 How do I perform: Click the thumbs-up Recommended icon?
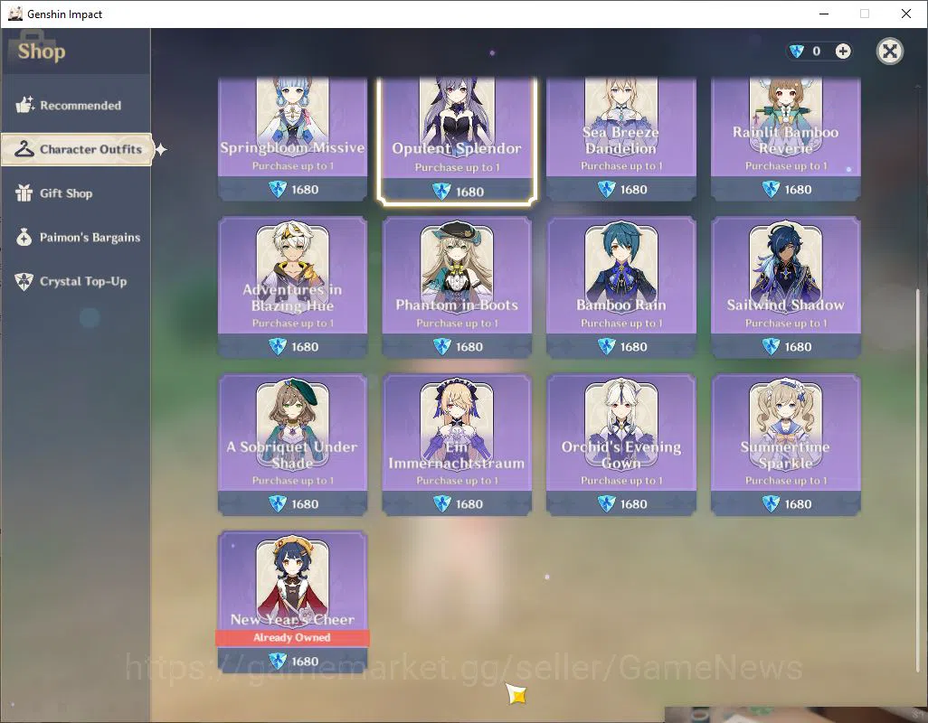[24, 105]
